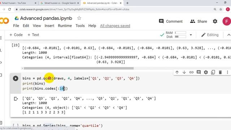Bookmark this page with star icon

[x=221, y=9]
